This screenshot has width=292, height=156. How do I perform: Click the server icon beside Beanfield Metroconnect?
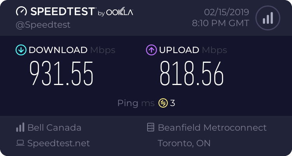click(150, 128)
